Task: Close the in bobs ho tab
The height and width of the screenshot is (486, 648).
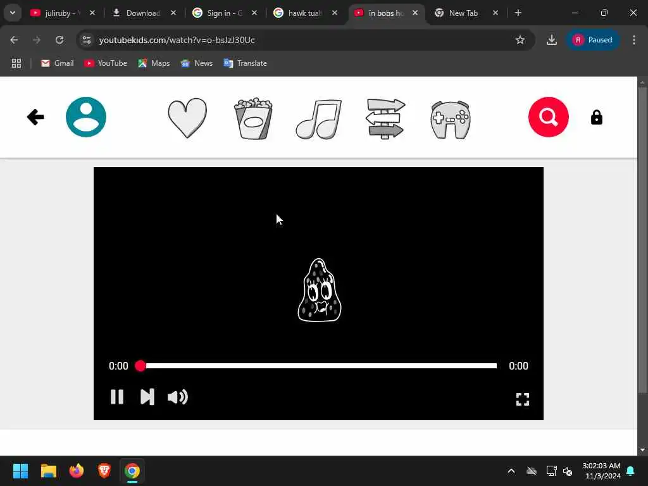Action: pyautogui.click(x=415, y=13)
